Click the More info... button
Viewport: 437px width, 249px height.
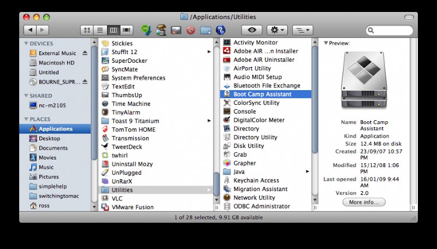tap(364, 202)
